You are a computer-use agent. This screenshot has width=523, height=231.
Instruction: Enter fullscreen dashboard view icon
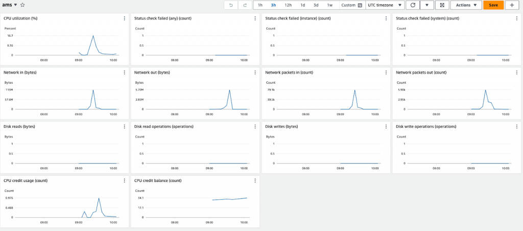[442, 5]
